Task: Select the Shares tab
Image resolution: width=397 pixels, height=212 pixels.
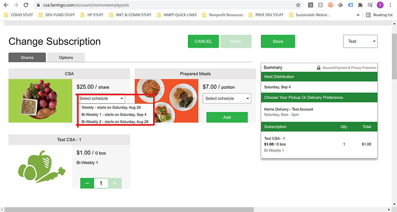Action: (27, 58)
